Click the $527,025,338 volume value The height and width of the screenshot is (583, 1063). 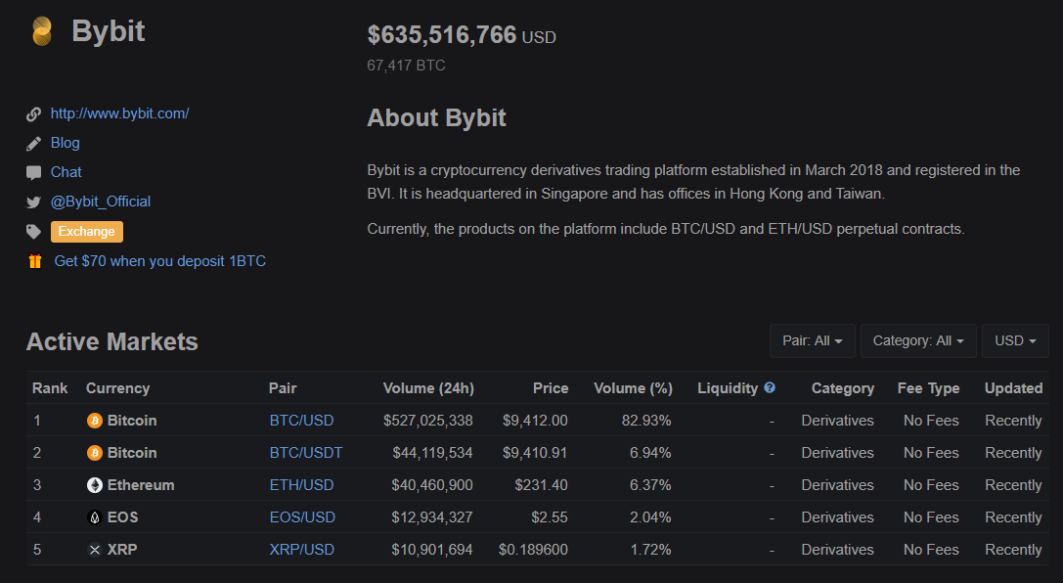tap(428, 421)
